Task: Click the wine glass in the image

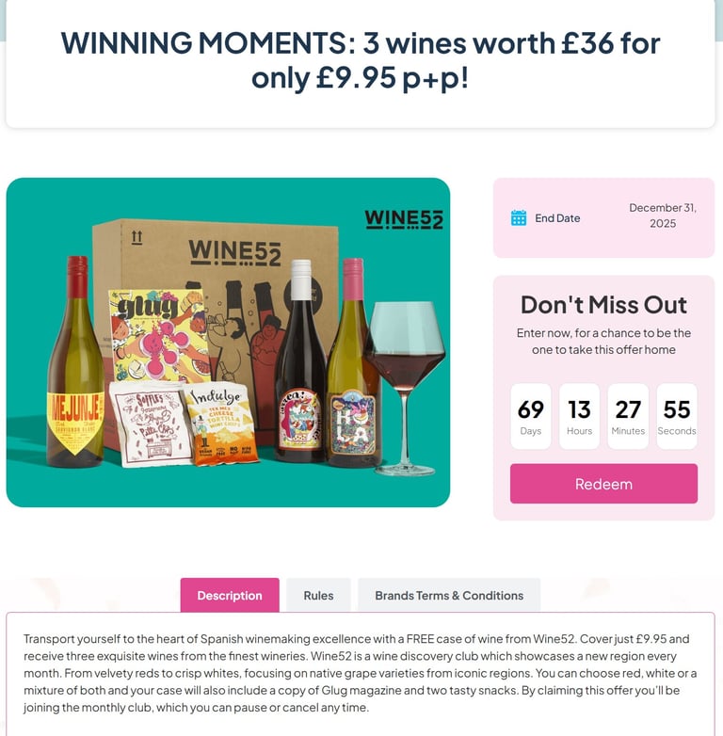Action: (405, 388)
